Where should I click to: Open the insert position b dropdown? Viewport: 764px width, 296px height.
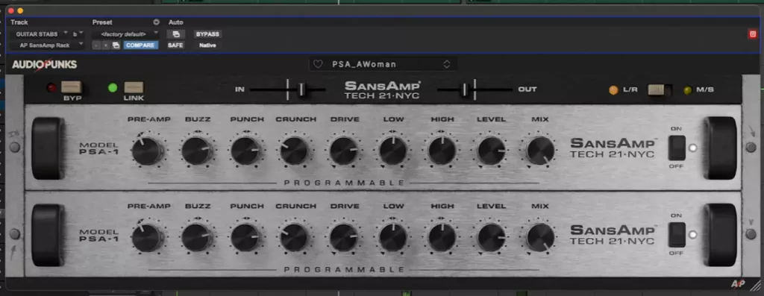coord(78,34)
